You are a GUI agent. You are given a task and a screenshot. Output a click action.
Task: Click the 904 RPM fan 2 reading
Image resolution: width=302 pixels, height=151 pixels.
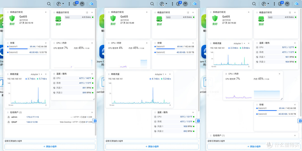(290, 62)
